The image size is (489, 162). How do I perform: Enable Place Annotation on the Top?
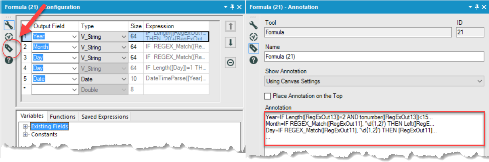(x=267, y=96)
